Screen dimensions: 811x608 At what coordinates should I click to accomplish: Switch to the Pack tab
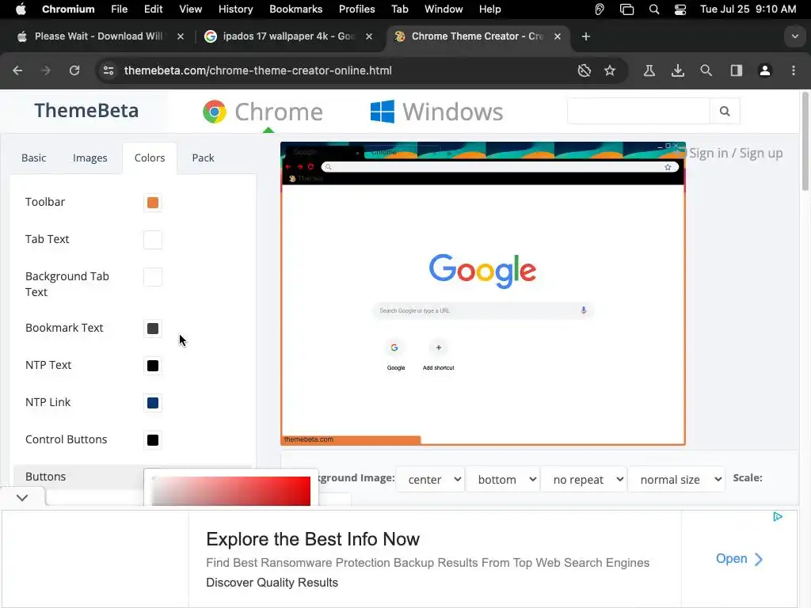203,158
